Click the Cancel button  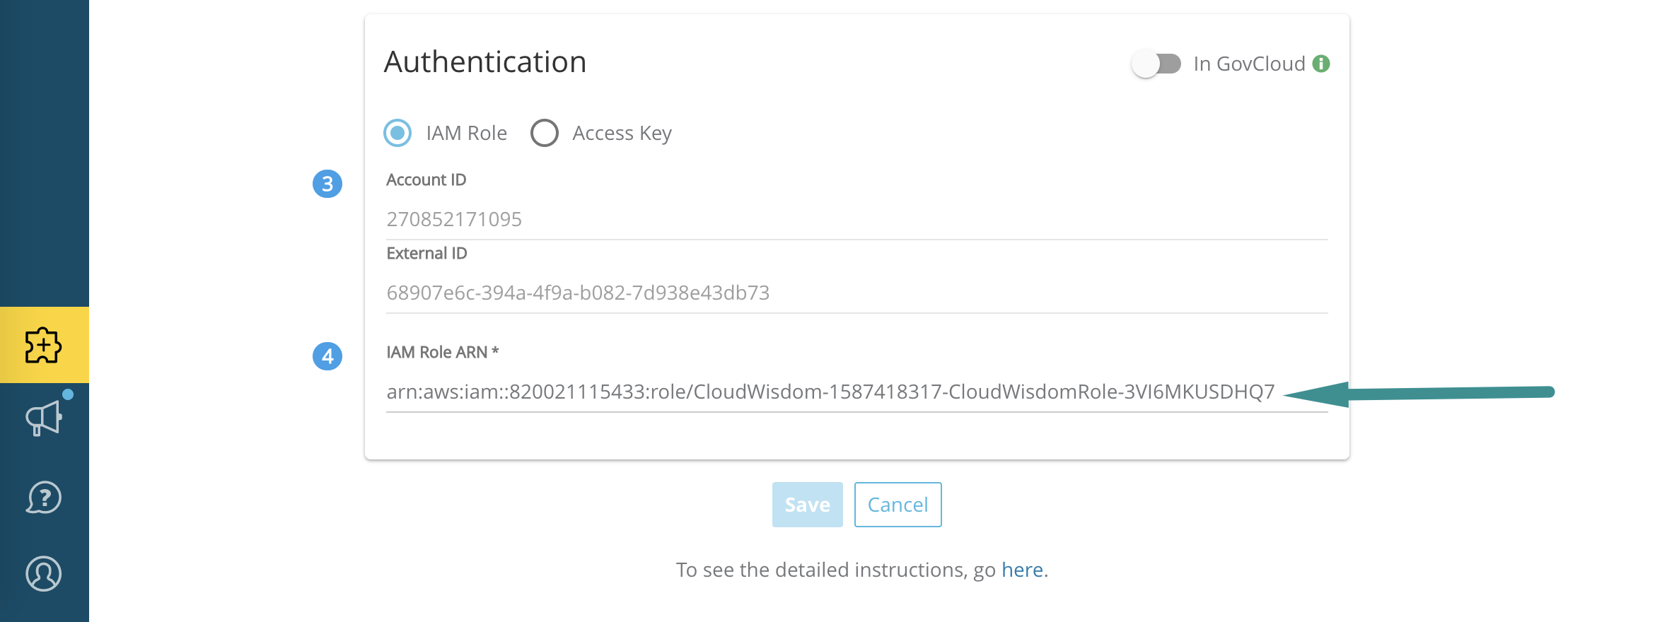[898, 505]
